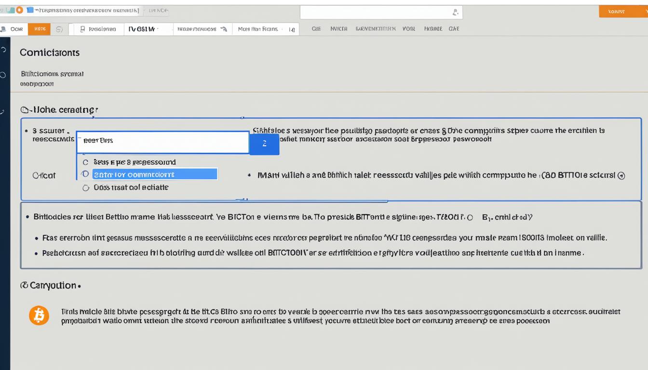The height and width of the screenshot is (370, 648).
Task: Click the orange button in top right corner
Action: point(617,12)
